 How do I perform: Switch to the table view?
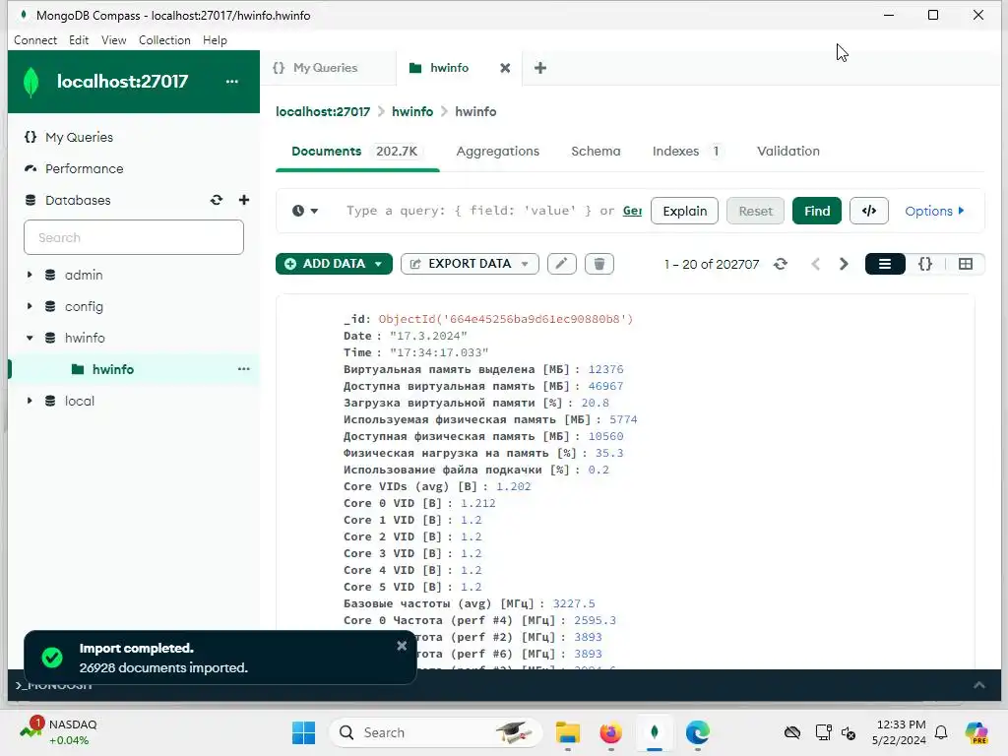[x=965, y=264]
